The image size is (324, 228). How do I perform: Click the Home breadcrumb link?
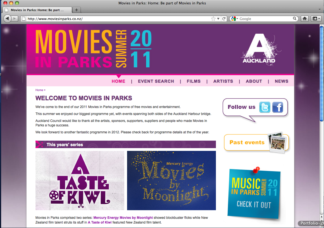pyautogui.click(x=39, y=90)
